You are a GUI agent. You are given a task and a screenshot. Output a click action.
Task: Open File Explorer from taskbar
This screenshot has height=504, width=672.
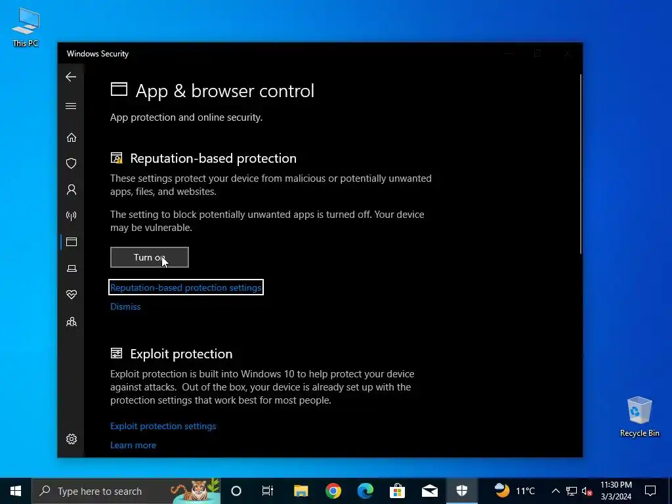coord(301,491)
